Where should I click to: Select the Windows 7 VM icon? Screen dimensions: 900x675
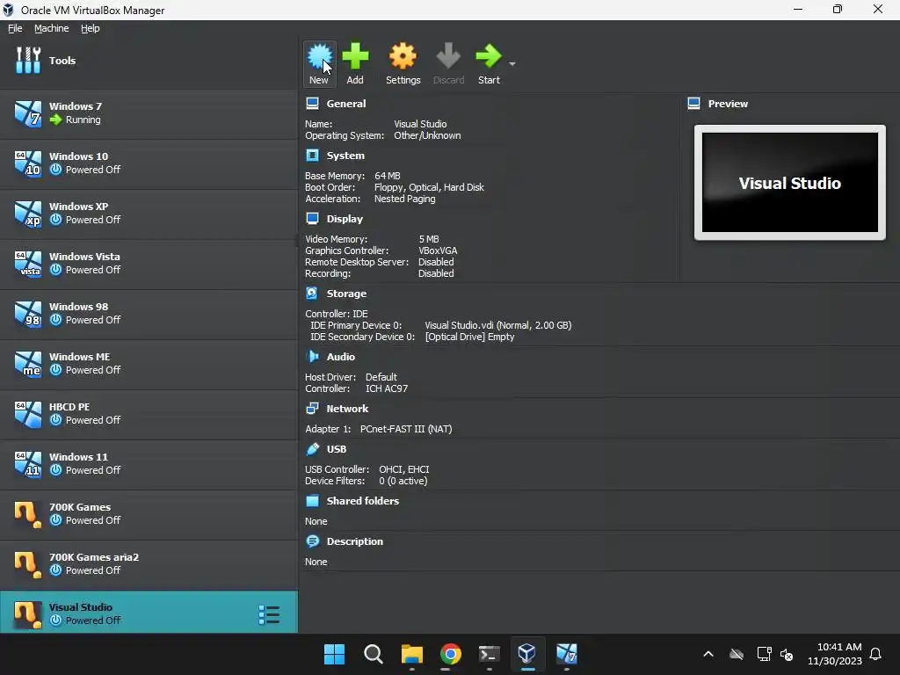[28, 113]
